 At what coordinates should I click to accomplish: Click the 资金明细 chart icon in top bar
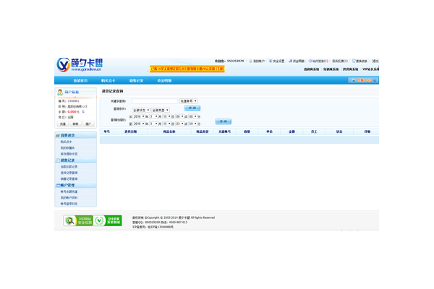click(290, 61)
